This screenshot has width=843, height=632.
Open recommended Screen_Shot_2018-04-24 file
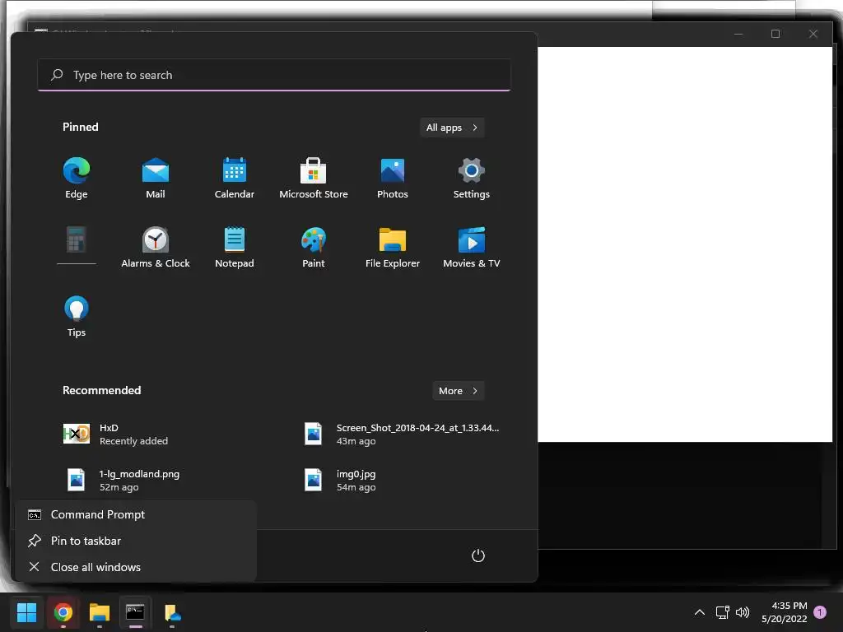[x=402, y=434]
